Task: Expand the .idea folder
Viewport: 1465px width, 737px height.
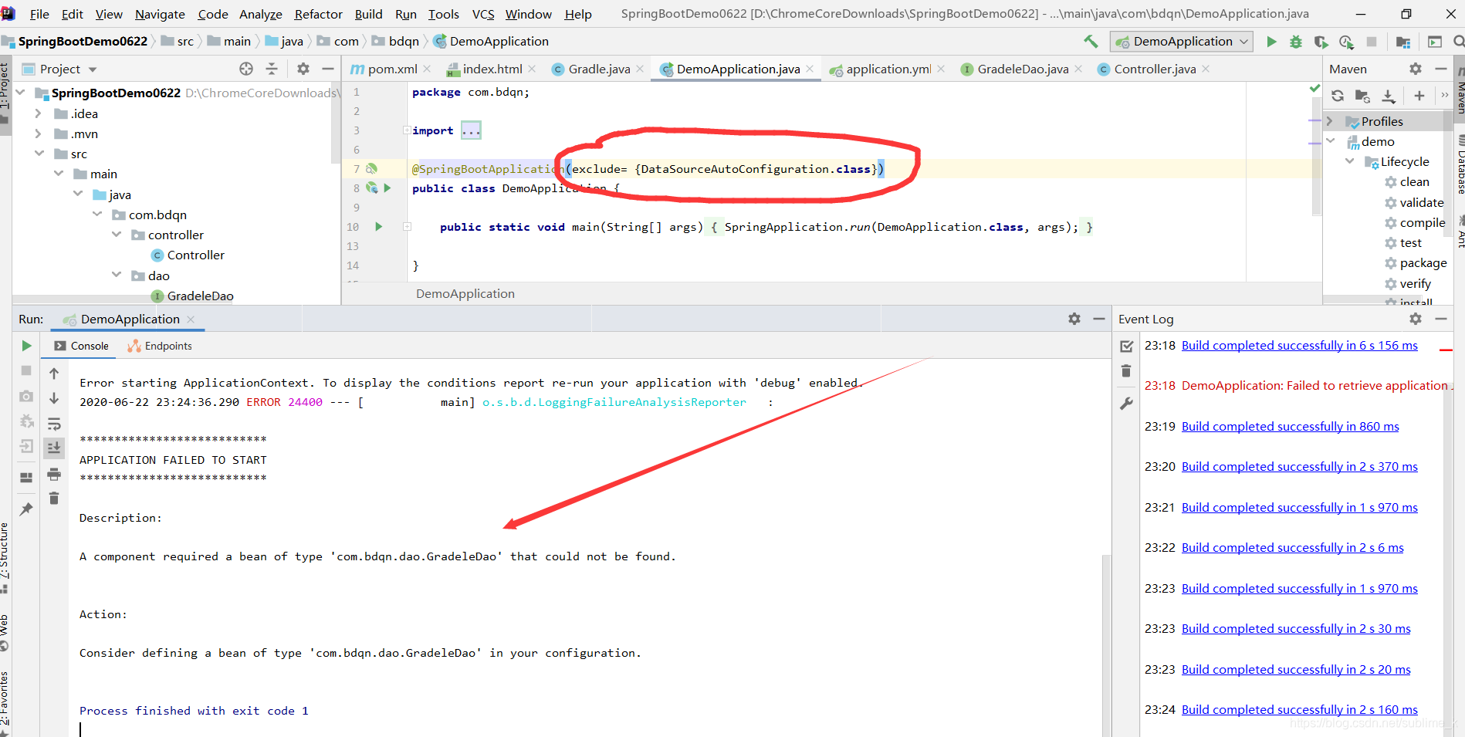Action: pyautogui.click(x=37, y=113)
